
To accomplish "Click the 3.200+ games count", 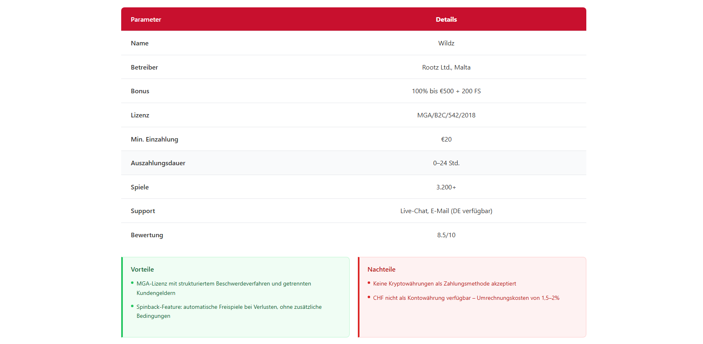I will pos(446,187).
